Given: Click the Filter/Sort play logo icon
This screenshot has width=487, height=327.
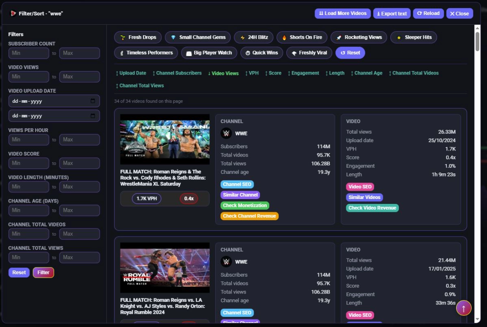Looking at the screenshot, I should pyautogui.click(x=13, y=13).
